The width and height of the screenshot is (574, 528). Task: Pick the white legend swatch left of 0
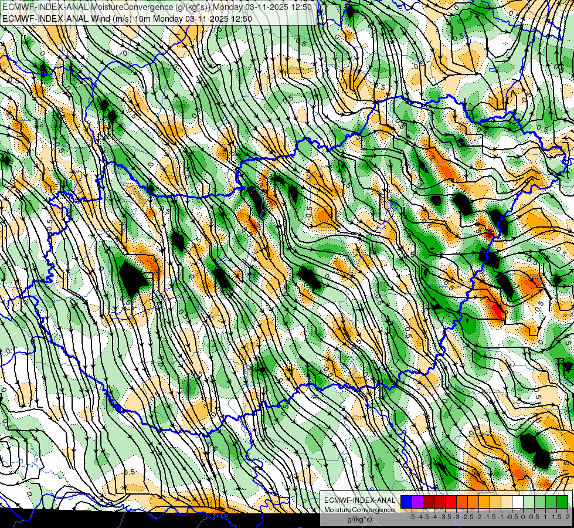(518, 502)
